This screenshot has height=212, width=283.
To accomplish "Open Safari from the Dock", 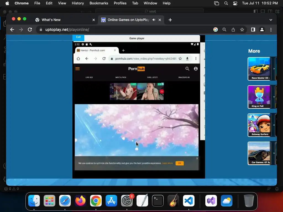I will (x=65, y=200).
